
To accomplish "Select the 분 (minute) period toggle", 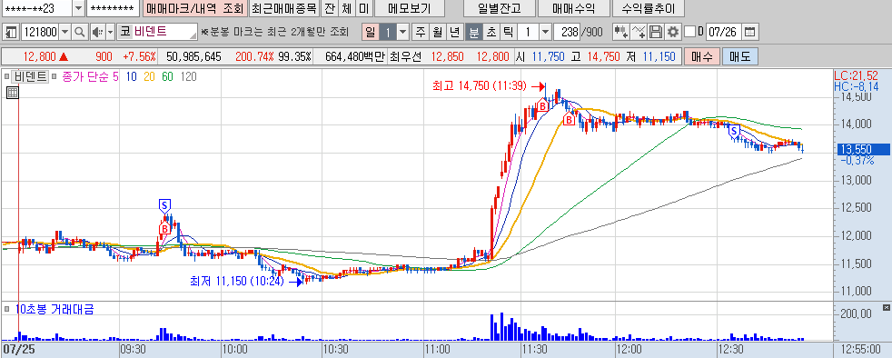I will (473, 32).
